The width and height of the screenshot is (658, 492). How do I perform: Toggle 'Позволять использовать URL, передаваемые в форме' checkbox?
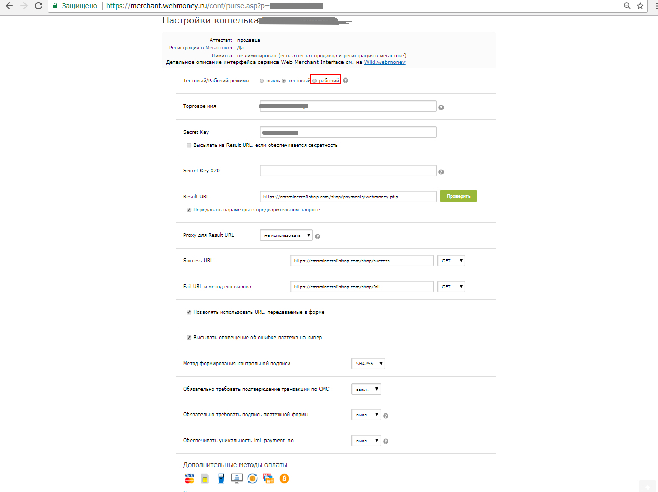pyautogui.click(x=189, y=312)
